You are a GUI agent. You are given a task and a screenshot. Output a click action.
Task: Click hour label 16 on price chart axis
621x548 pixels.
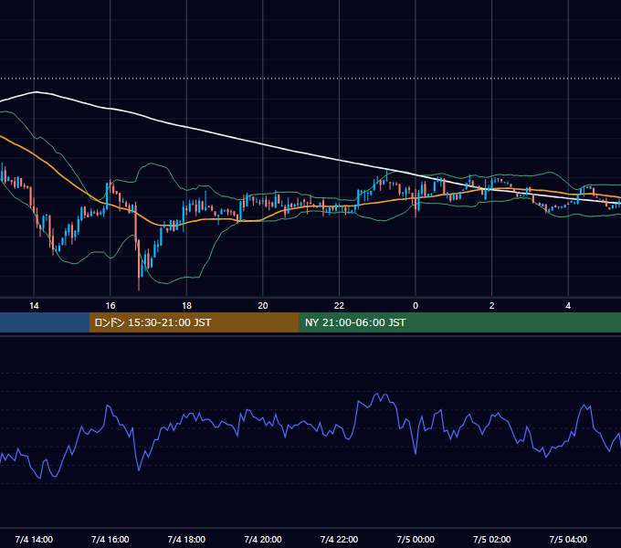click(111, 306)
